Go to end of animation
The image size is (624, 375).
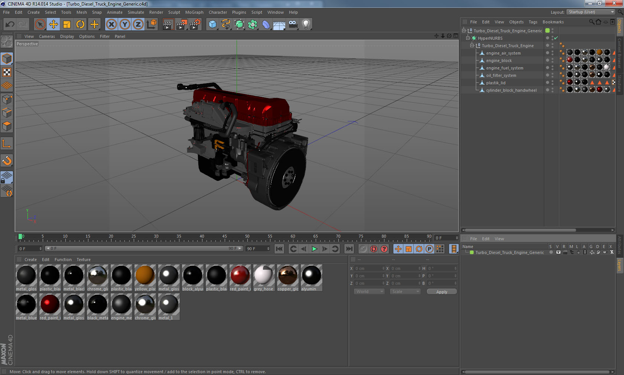click(349, 249)
